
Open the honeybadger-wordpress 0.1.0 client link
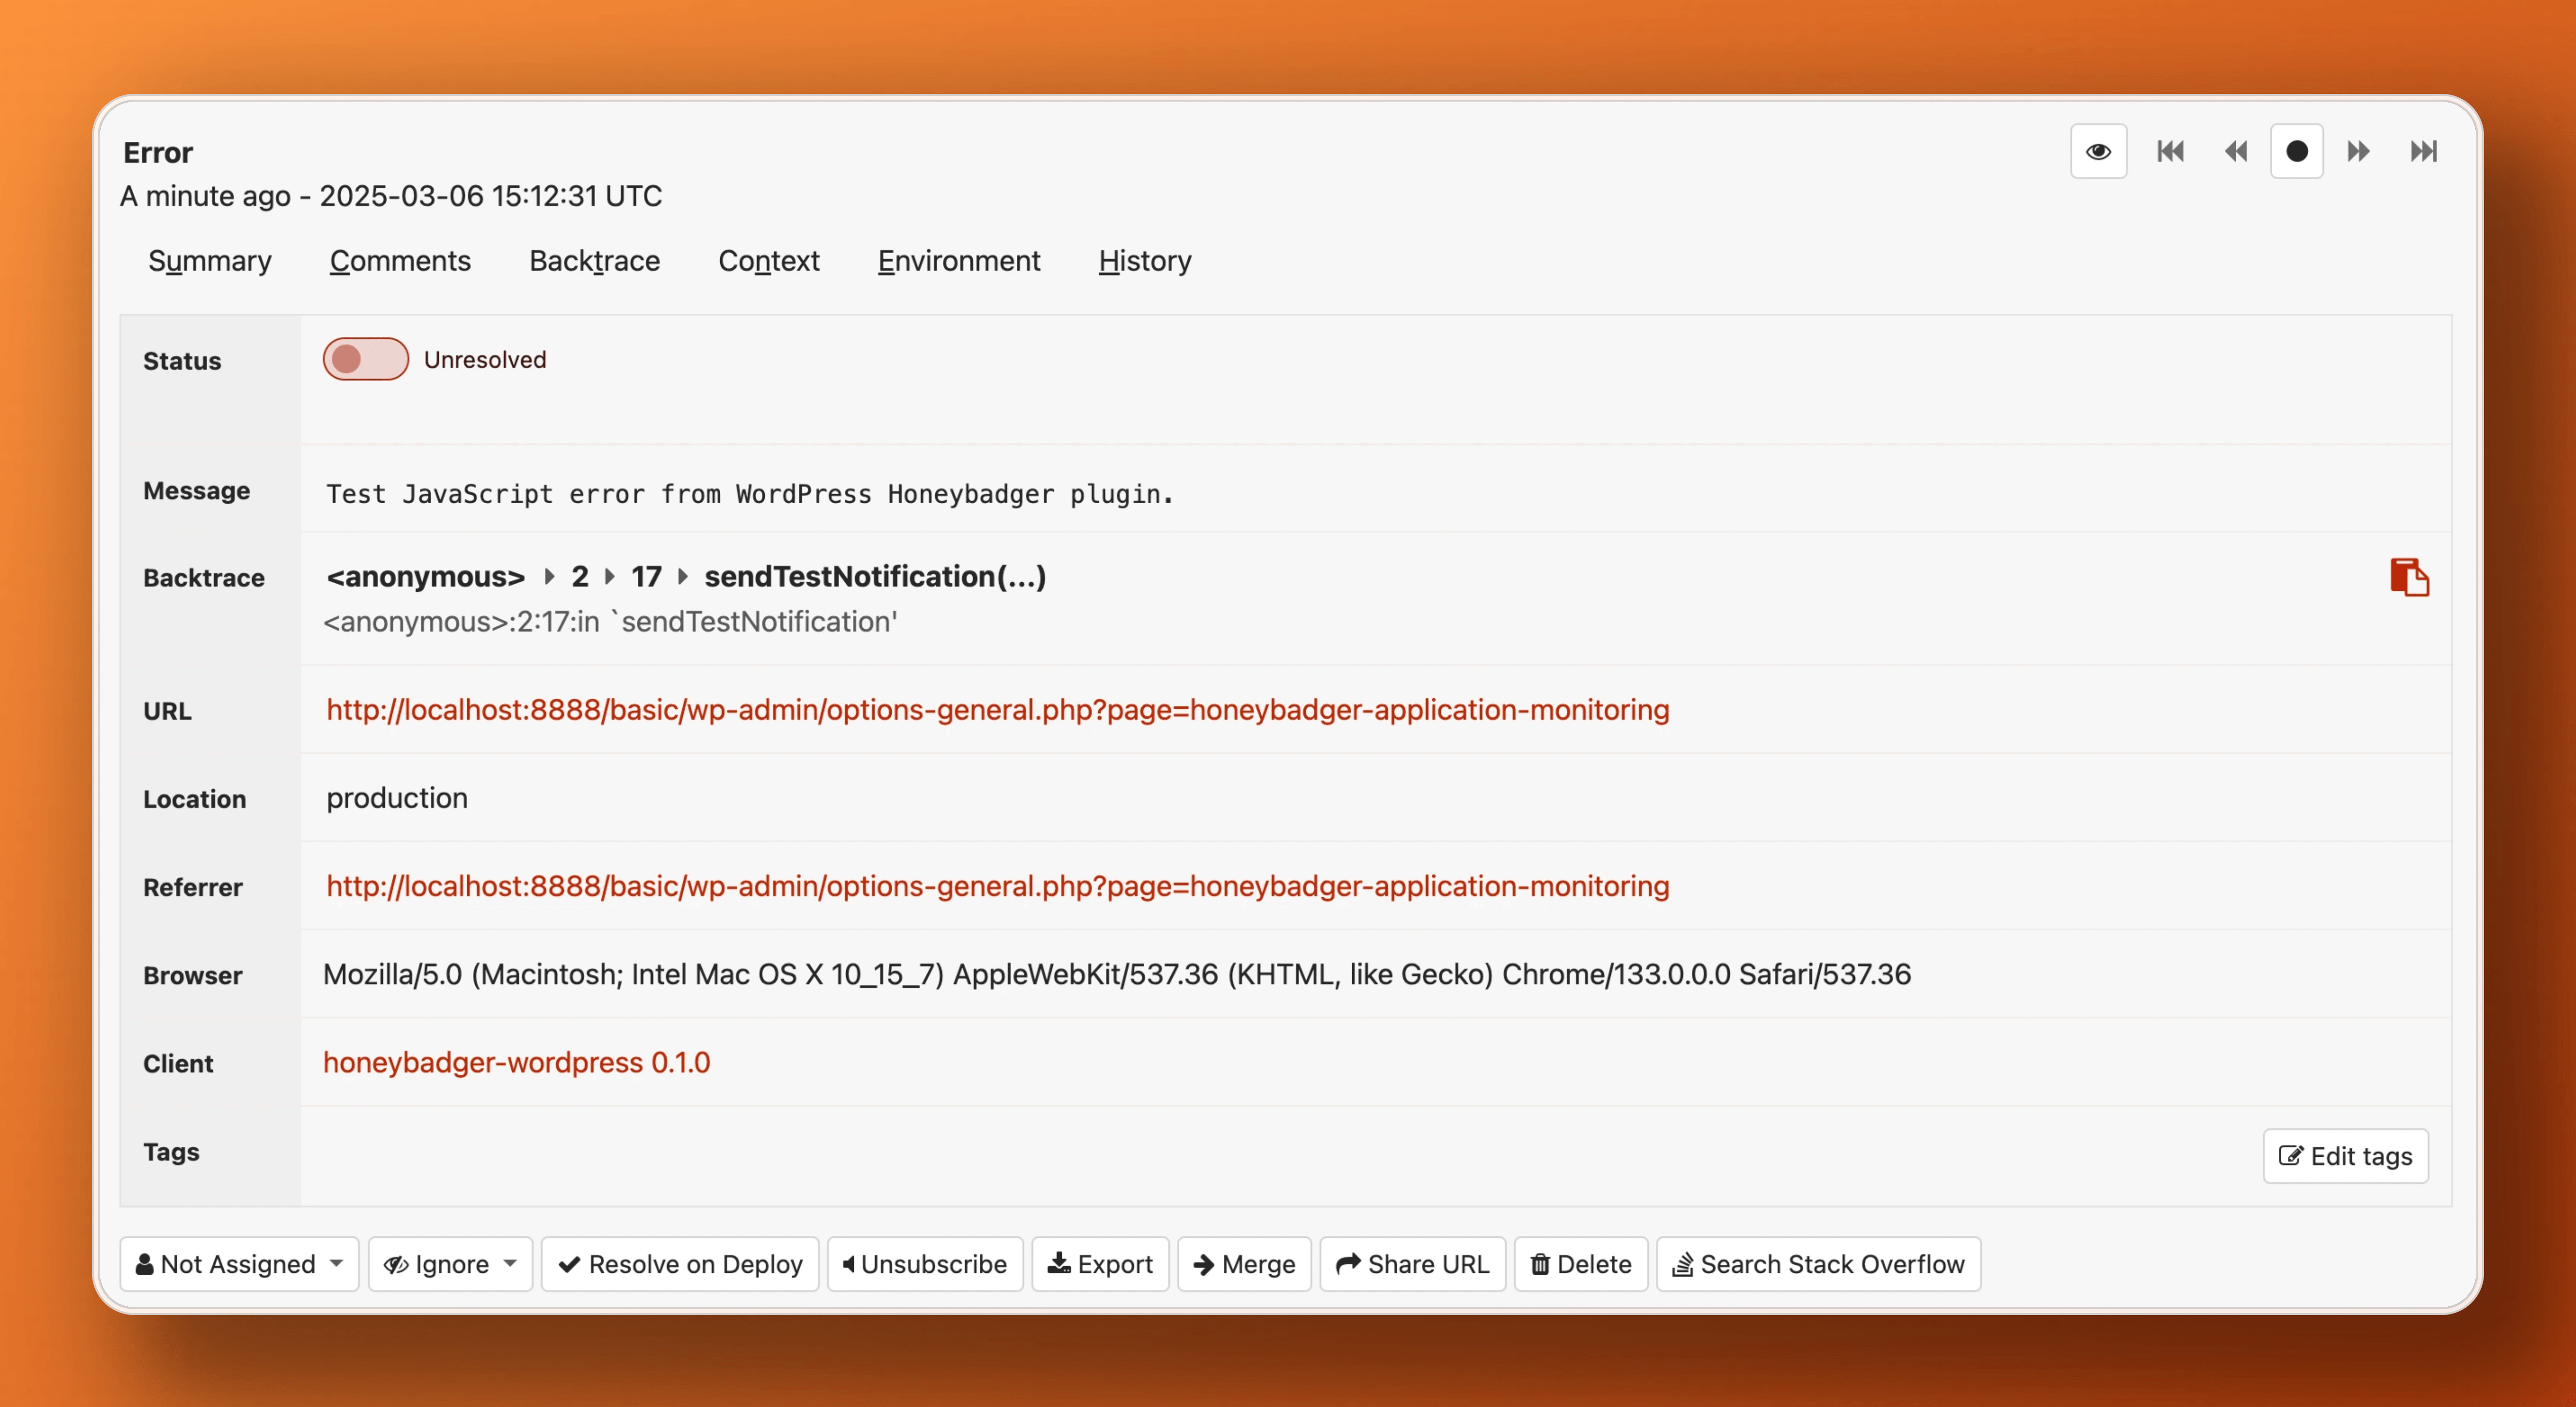click(516, 1062)
